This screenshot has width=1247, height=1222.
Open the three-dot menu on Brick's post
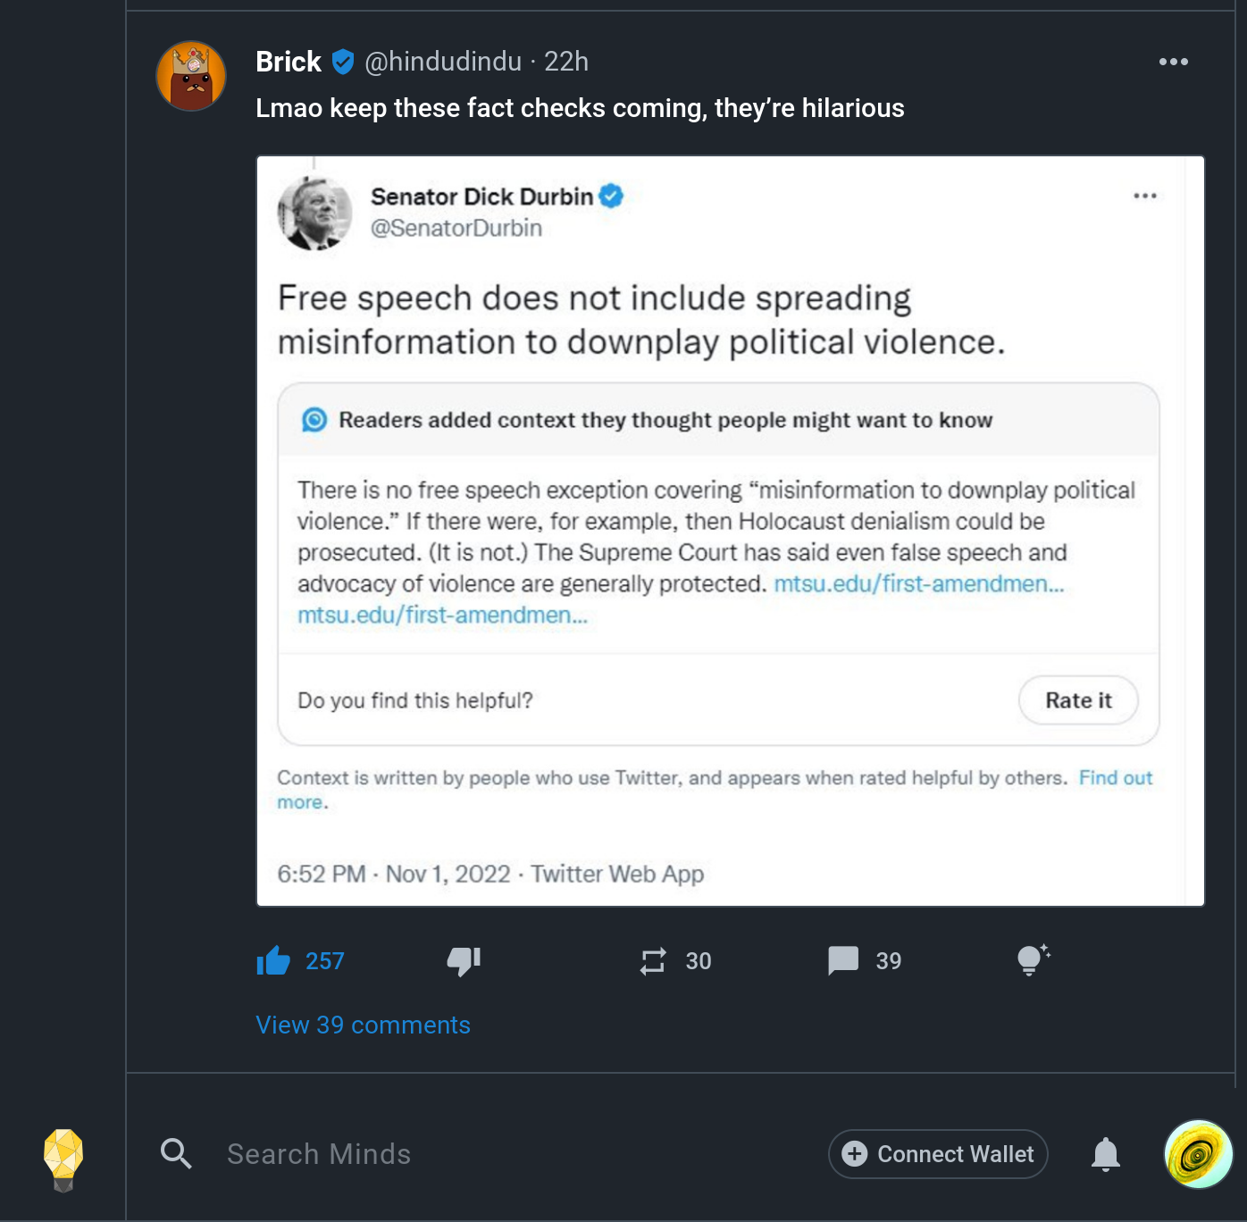(1173, 62)
